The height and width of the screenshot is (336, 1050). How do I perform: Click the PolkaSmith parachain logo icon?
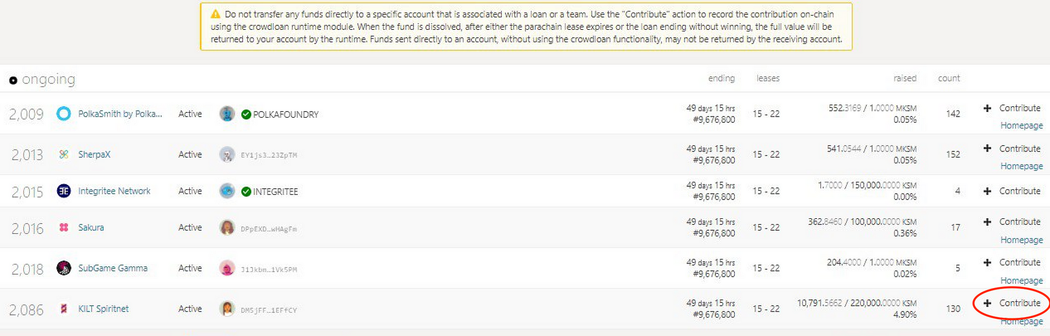point(63,114)
